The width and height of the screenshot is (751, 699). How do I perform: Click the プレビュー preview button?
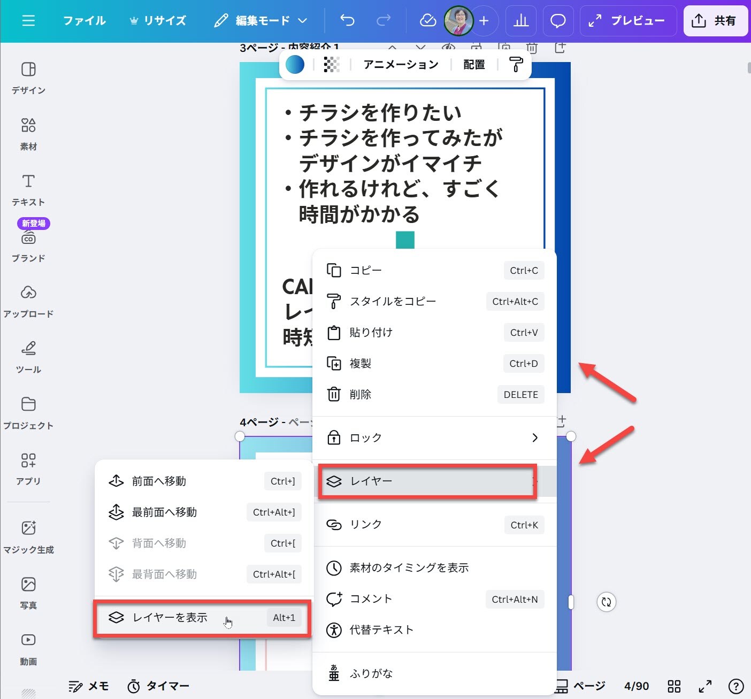click(627, 21)
